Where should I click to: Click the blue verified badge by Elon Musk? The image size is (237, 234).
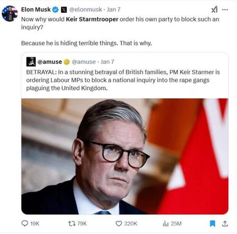coord(55,10)
